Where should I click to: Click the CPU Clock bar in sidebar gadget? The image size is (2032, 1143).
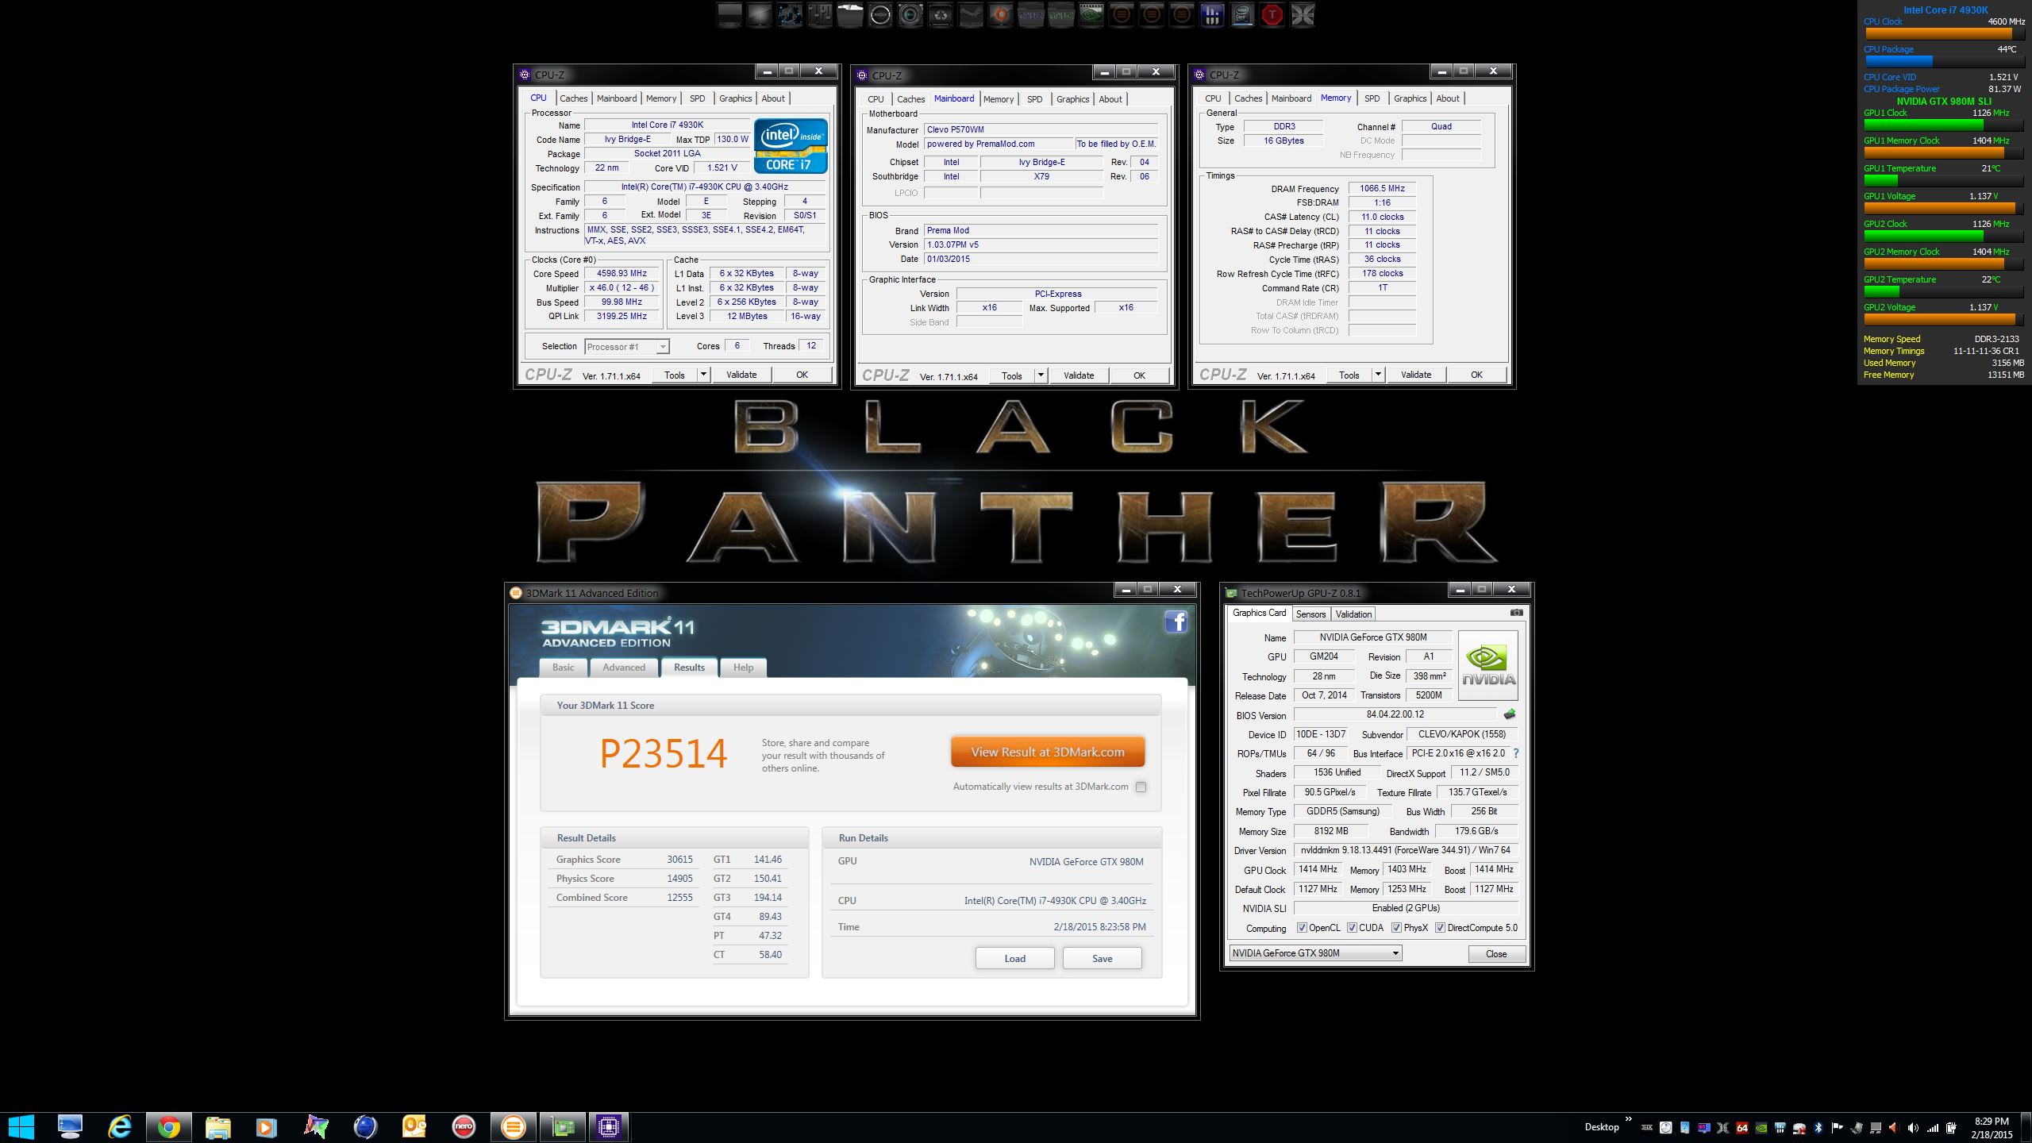[x=1944, y=34]
